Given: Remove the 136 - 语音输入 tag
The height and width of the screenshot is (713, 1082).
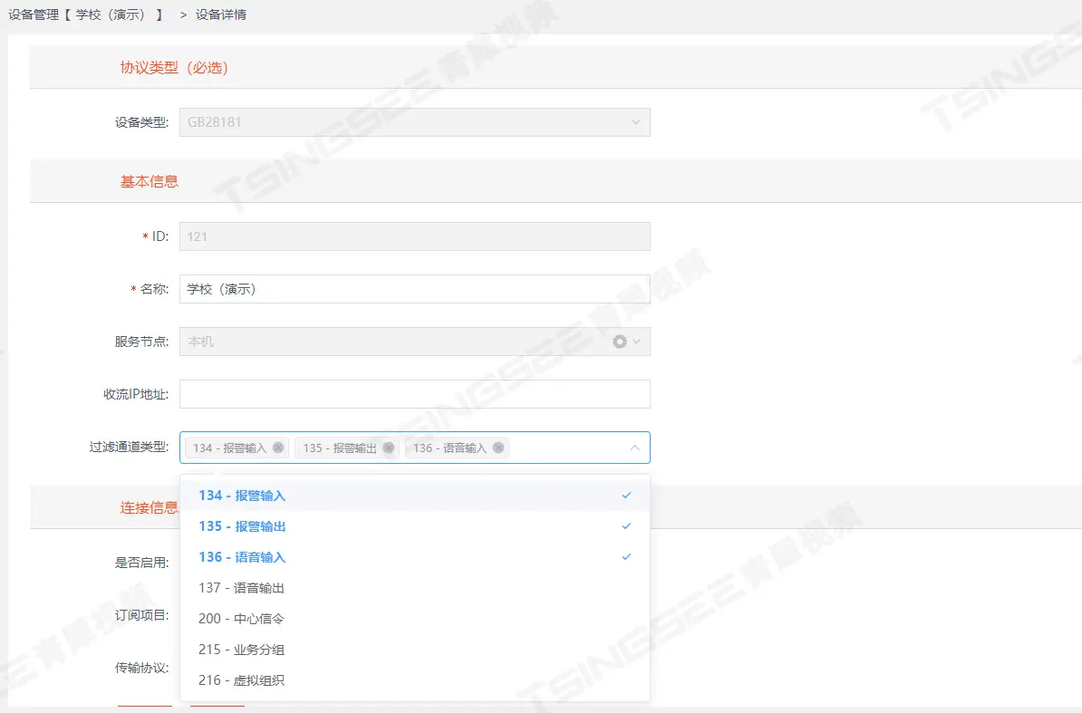Looking at the screenshot, I should click(x=498, y=448).
